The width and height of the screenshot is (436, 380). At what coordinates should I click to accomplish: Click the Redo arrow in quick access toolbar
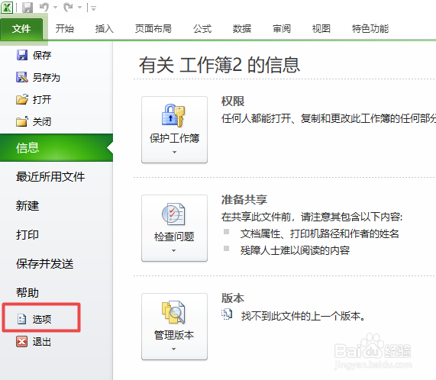(x=68, y=7)
